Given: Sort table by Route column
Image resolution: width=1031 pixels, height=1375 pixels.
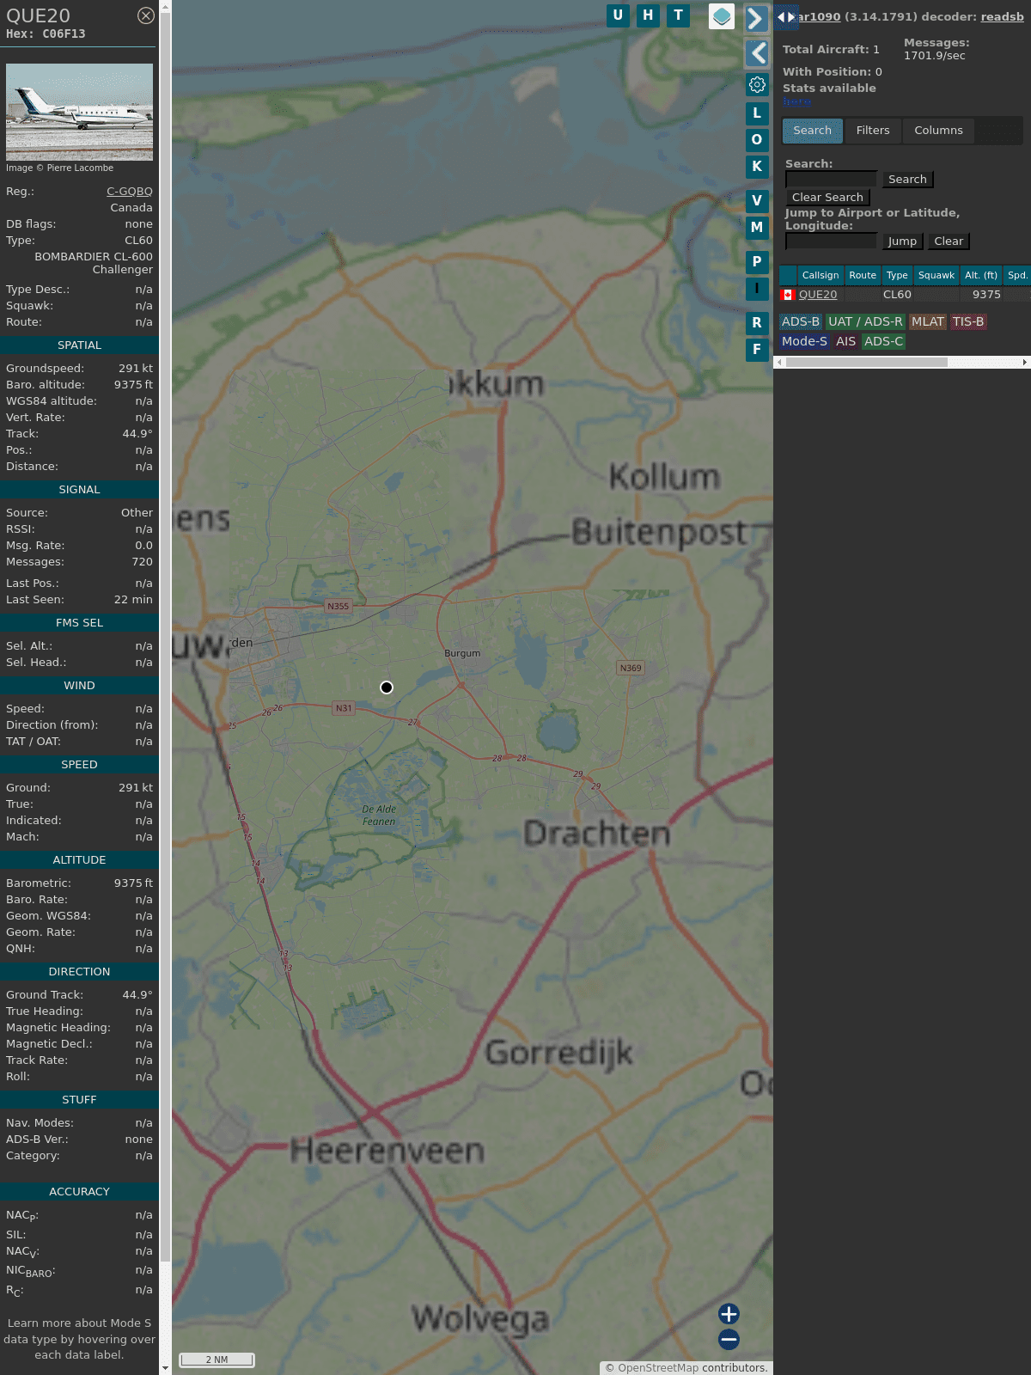Looking at the screenshot, I should tap(863, 276).
